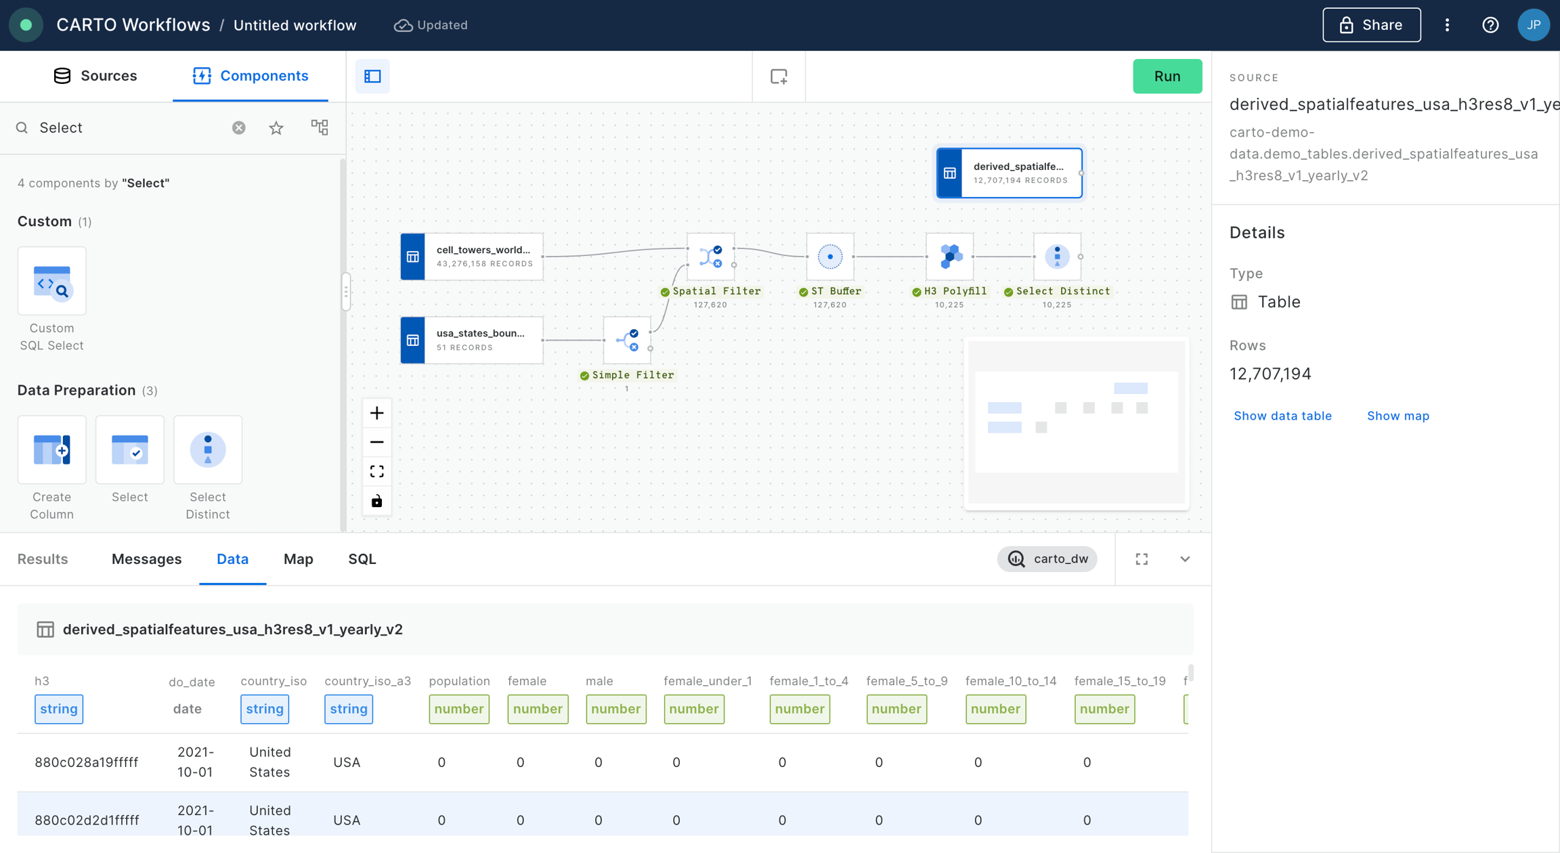Click the add note icon
Viewport: 1560px width, 853px height.
tap(779, 76)
